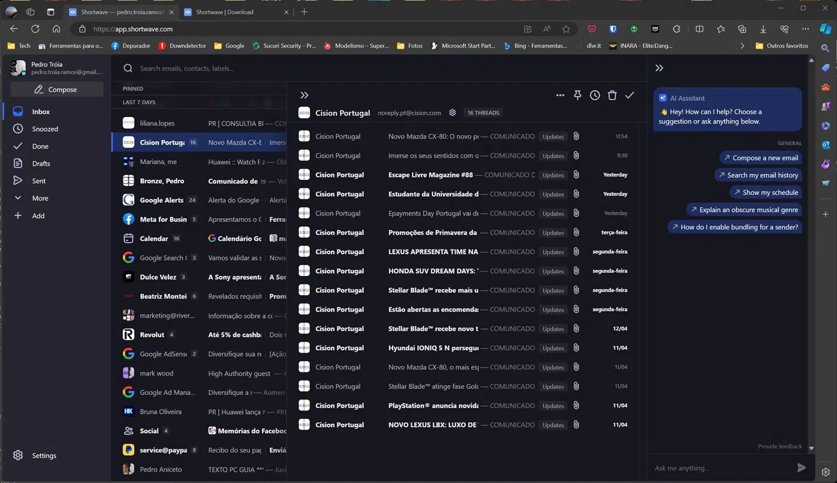Image resolution: width=837 pixels, height=483 pixels.
Task: Open the thread more options menu
Action: [560, 95]
